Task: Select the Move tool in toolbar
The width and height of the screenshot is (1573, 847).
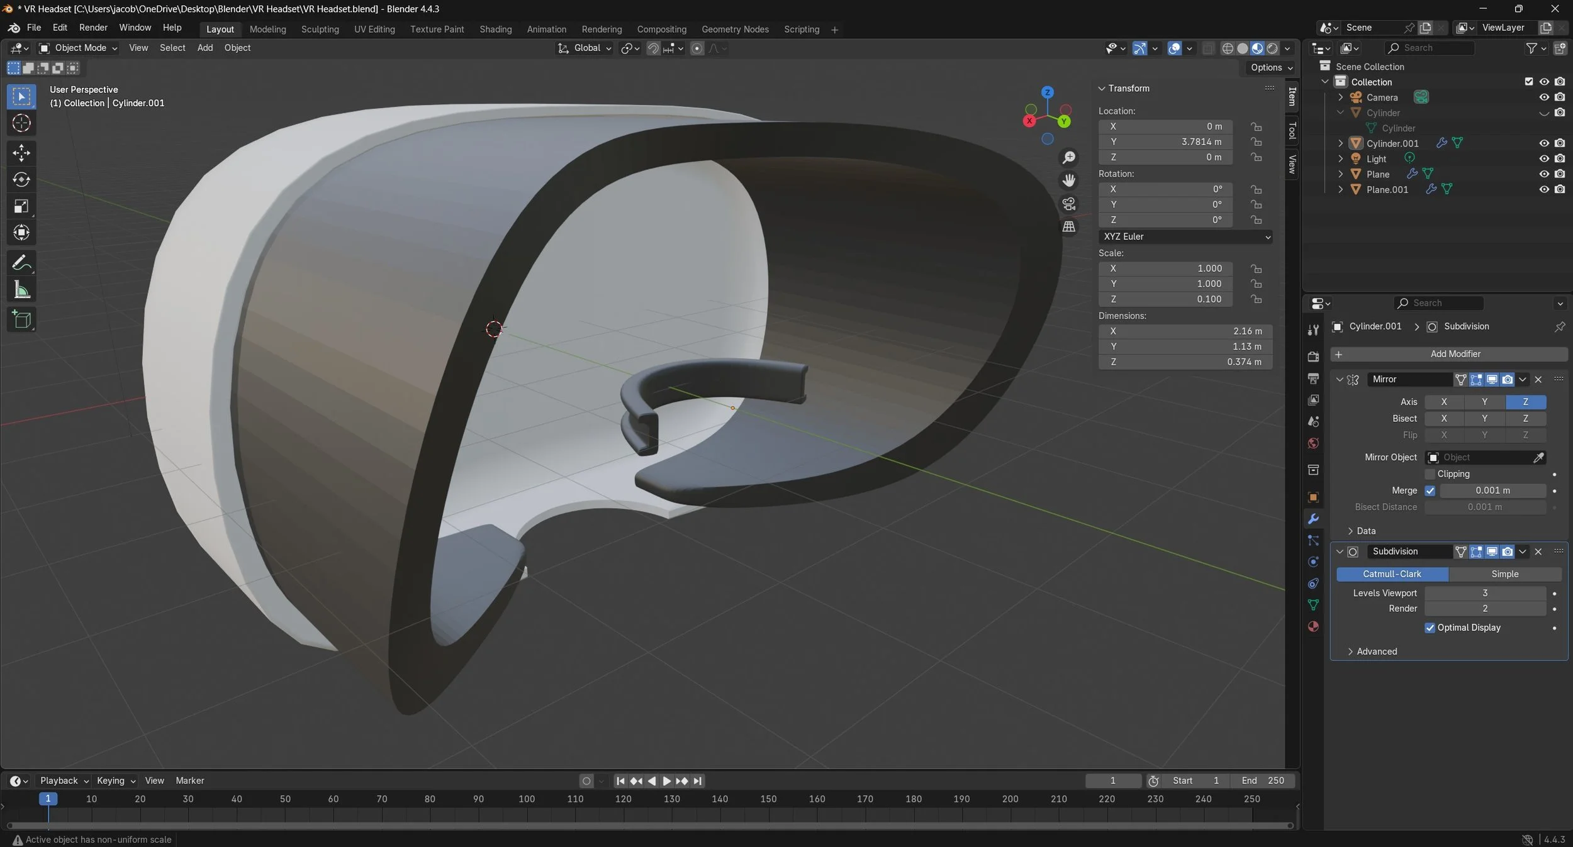Action: (x=21, y=153)
